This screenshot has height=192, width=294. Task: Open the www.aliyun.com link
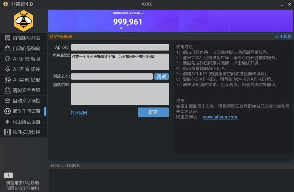[220, 117]
